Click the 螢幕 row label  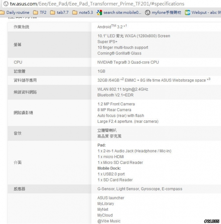click(x=18, y=45)
